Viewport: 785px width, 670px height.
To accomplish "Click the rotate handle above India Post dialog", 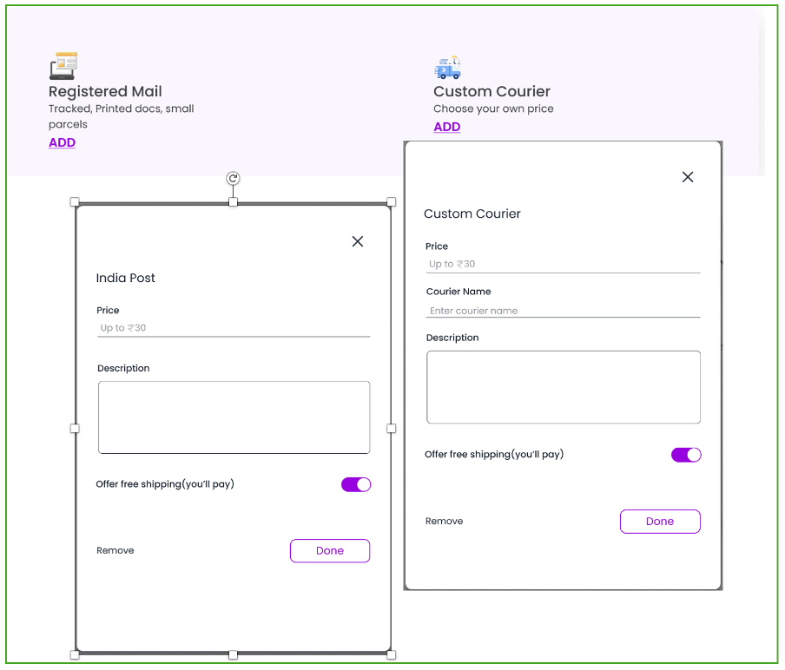I will coord(233,178).
